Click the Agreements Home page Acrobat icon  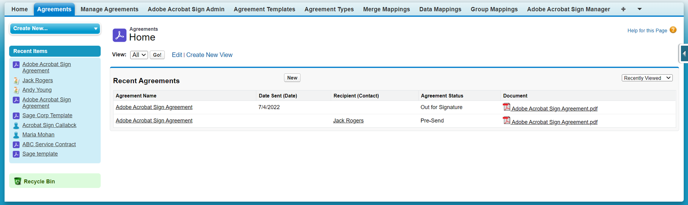click(119, 35)
